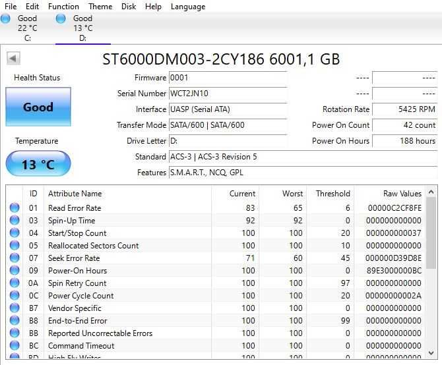Select the Reallocated Sectors Count attribute name
The image size is (442, 365).
point(93,245)
